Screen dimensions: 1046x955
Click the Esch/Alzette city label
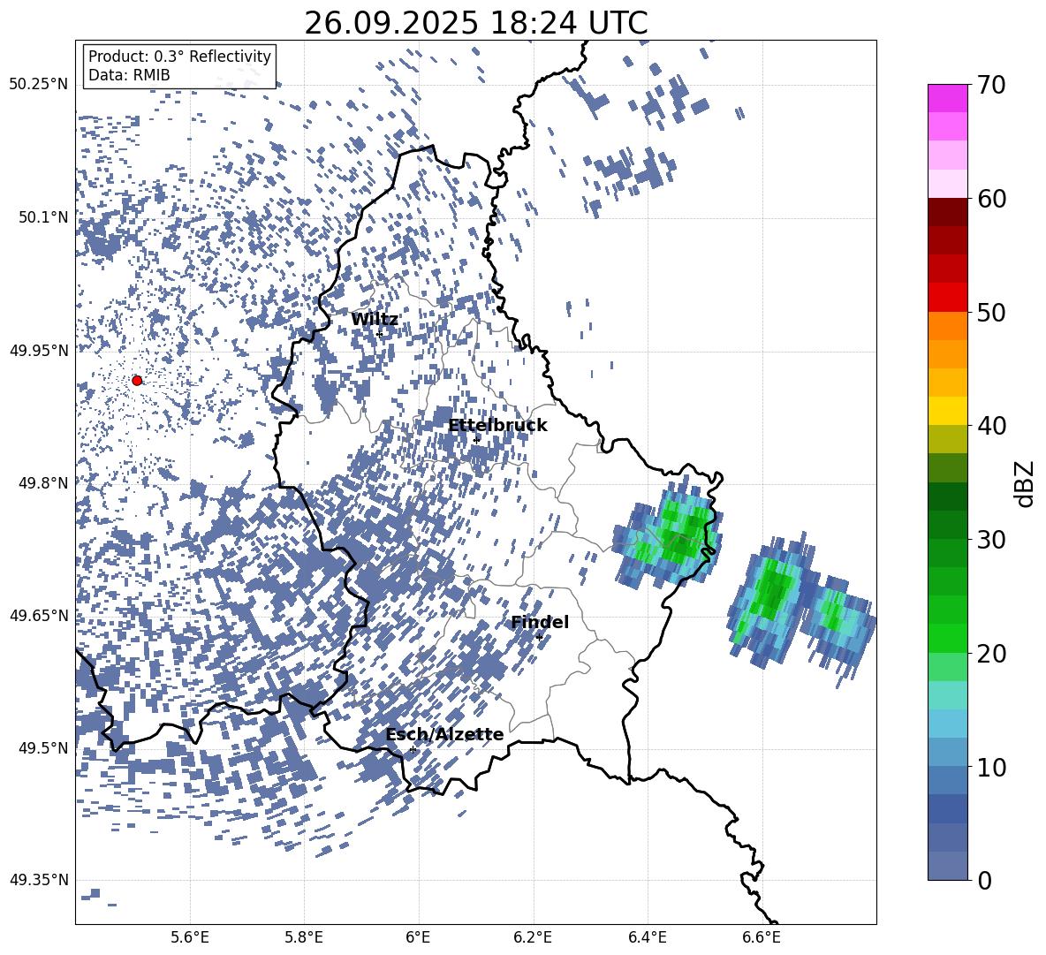point(444,734)
